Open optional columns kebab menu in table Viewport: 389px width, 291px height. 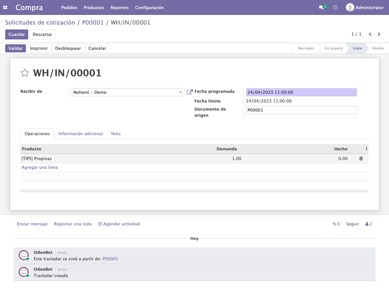tap(366, 149)
